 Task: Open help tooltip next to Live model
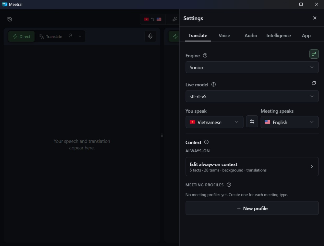tap(214, 85)
